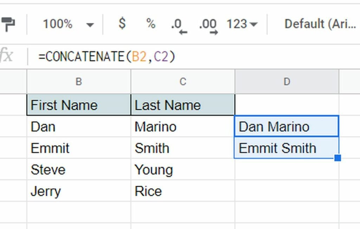Screen dimensions: 360x229
Task: Select the Dan Marino cell
Action: (x=287, y=126)
